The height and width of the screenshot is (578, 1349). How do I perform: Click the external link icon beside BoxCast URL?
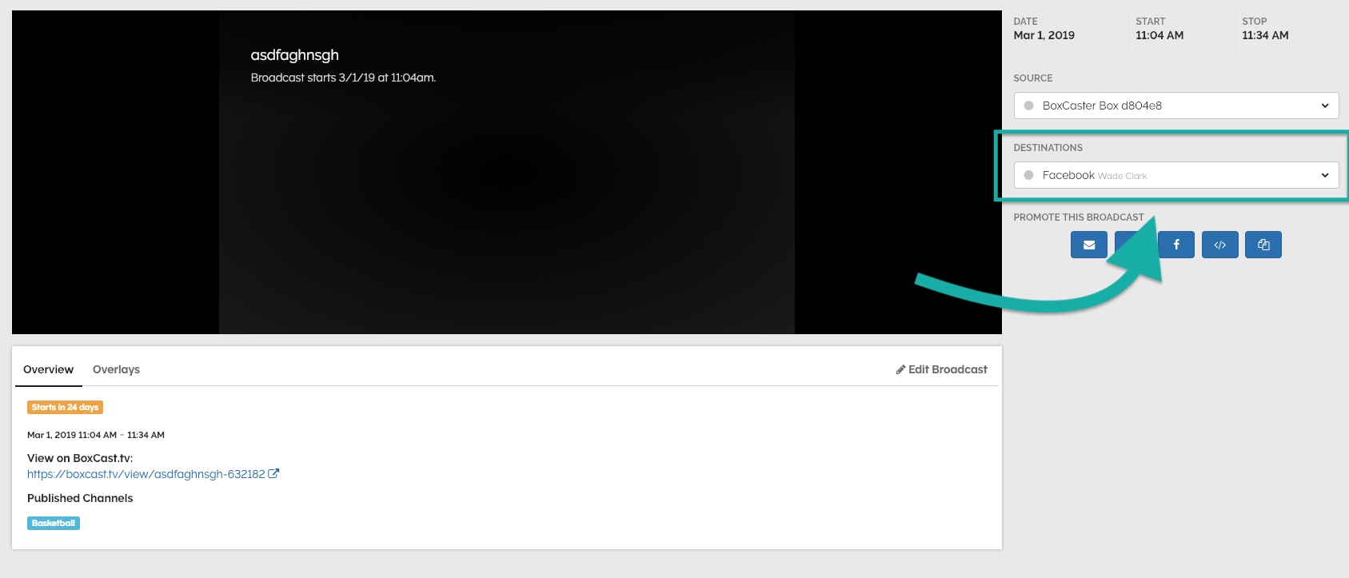[273, 473]
